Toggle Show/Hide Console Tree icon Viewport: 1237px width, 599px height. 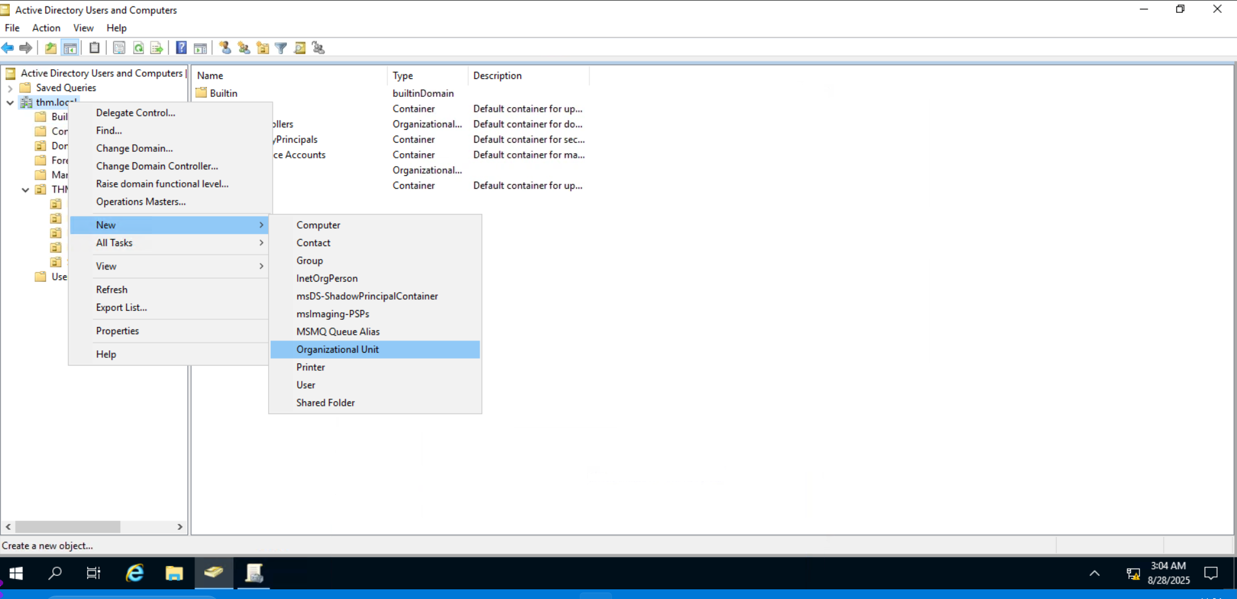(x=70, y=48)
